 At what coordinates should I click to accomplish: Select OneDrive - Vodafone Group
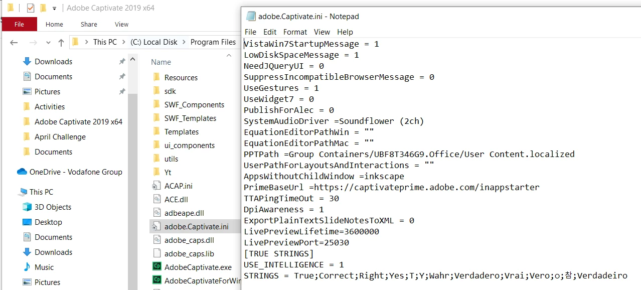point(76,172)
